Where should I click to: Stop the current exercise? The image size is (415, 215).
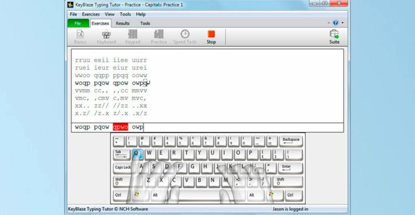click(x=211, y=37)
